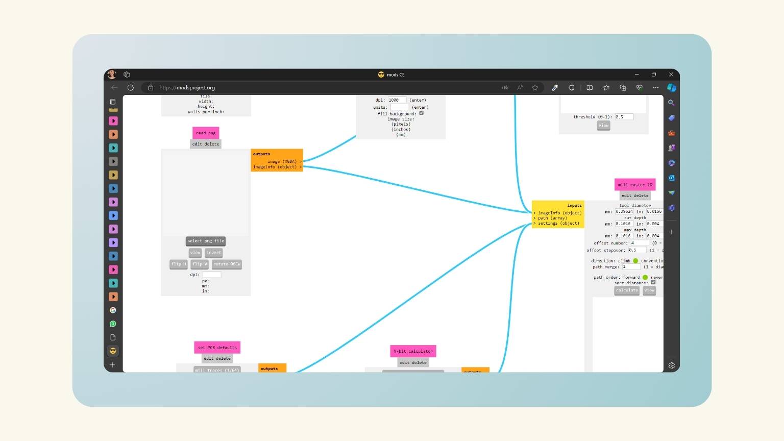This screenshot has width=784, height=441.
Task: Click the settings (object) input port
Action: [556, 223]
